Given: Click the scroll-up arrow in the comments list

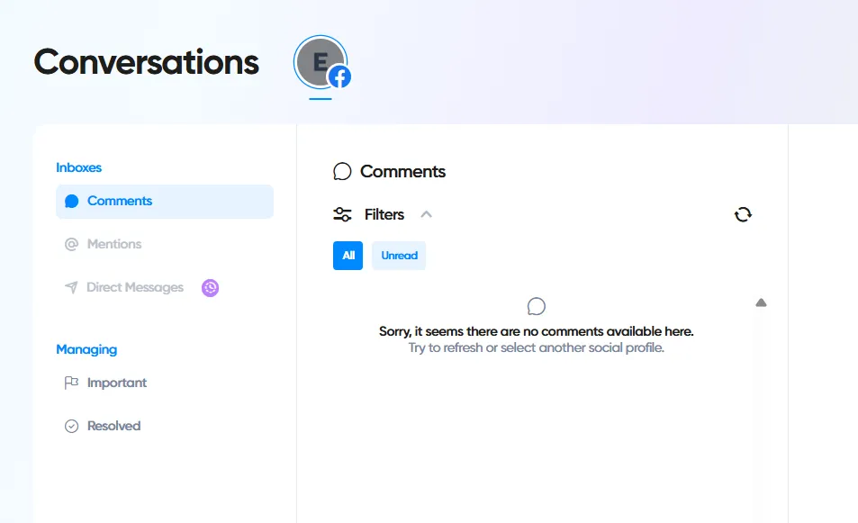Looking at the screenshot, I should click(761, 303).
